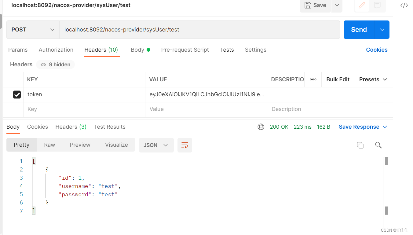This screenshot has width=413, height=235.
Task: Select the Pretty view
Action: (x=21, y=145)
